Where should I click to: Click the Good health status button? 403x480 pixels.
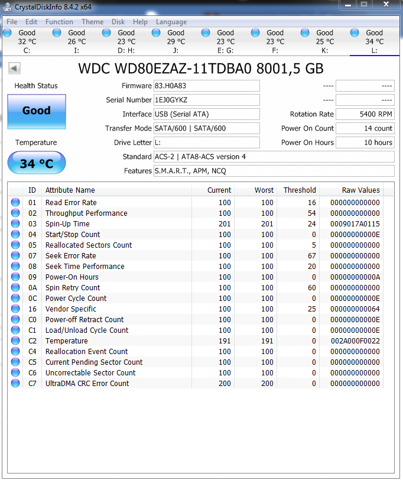point(37,111)
